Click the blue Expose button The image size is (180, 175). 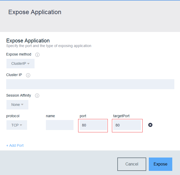click(x=160, y=164)
